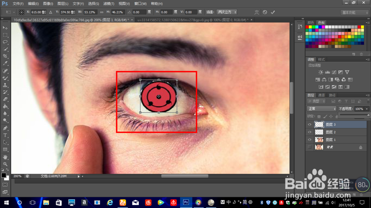This screenshot has width=371, height=208.
Task: Open layer filter type dropdown 类型
Action: (316, 101)
